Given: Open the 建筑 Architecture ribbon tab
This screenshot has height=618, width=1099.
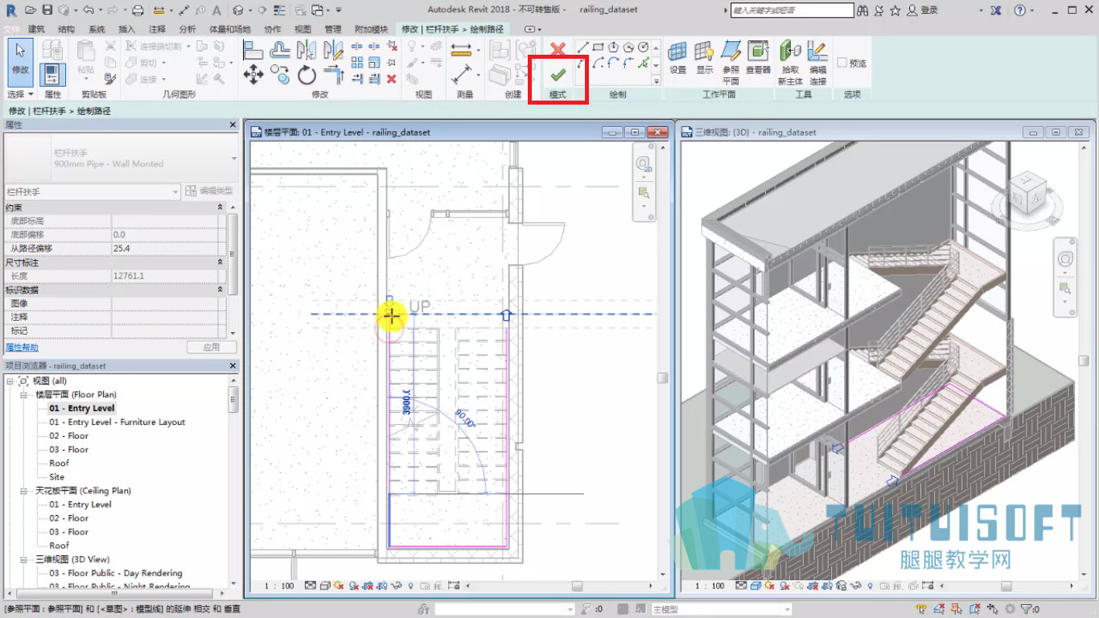Looking at the screenshot, I should tap(37, 29).
